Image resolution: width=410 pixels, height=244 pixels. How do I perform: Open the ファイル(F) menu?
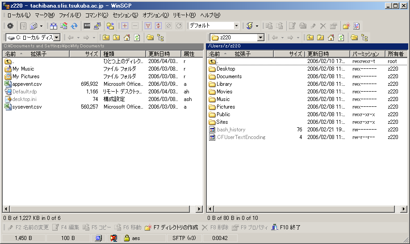70,15
